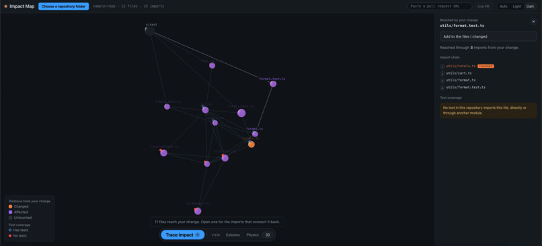Click the Has tests legend marker
542x246 pixels.
(10, 230)
